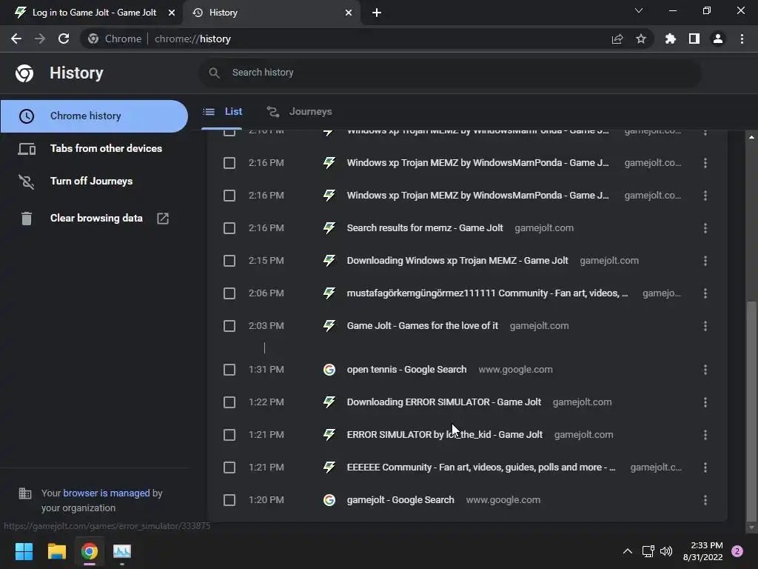The width and height of the screenshot is (758, 569).
Task: Select Chrome history in sidebar
Action: (94, 116)
